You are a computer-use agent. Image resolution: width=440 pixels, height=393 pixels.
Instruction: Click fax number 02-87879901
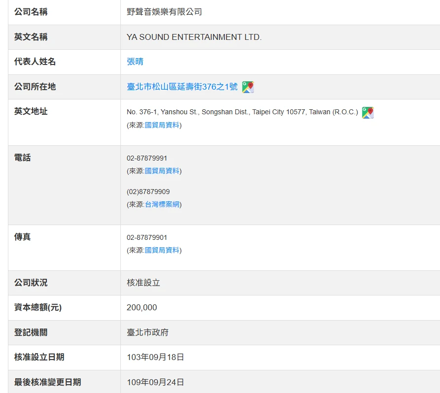(147, 237)
